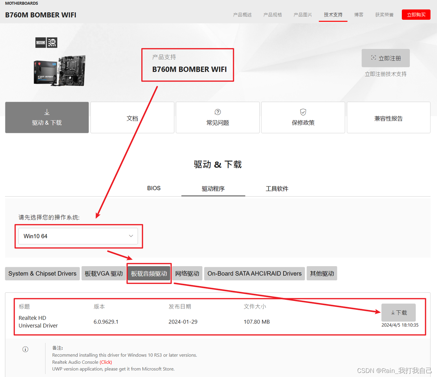Click the shield icon above 保修政策
The width and height of the screenshot is (437, 377).
pos(303,112)
